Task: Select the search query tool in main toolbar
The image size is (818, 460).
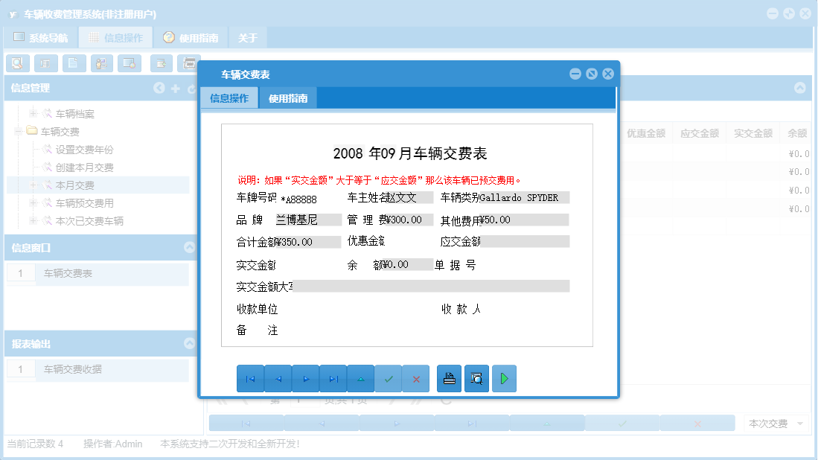Action: (18, 63)
